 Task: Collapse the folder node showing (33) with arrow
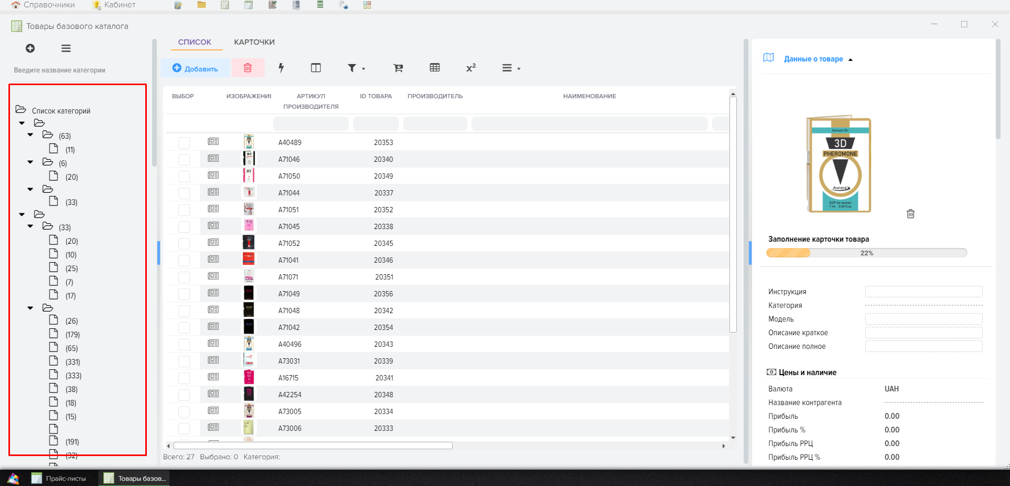pyautogui.click(x=31, y=226)
